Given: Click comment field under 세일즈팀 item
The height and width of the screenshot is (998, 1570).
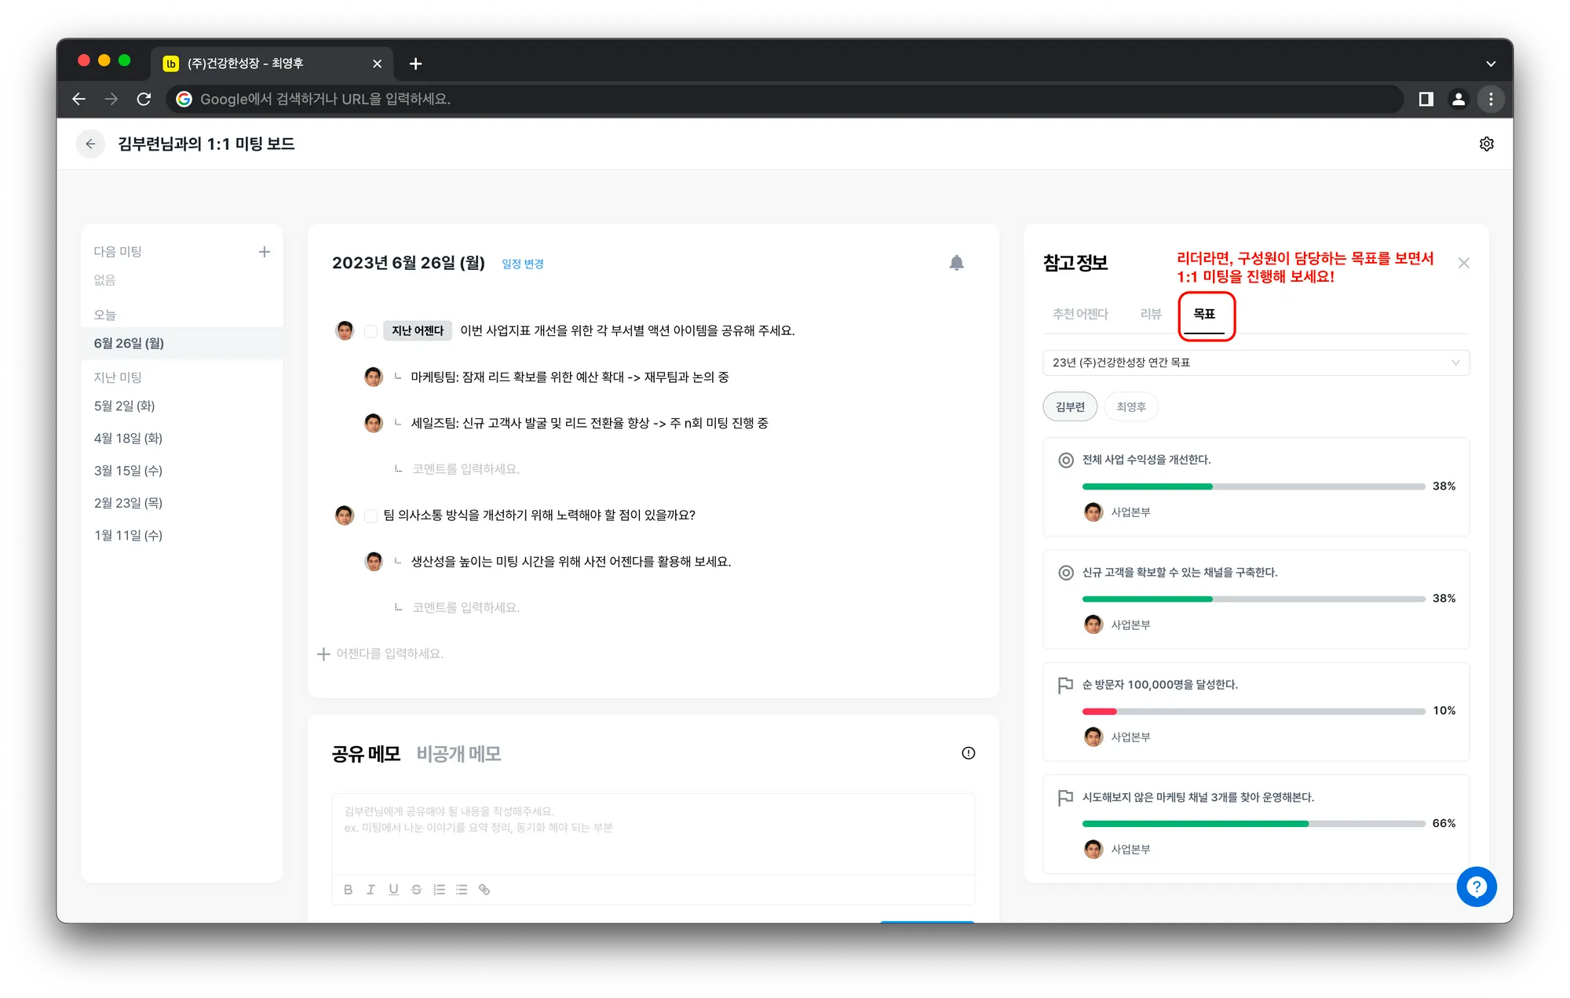Looking at the screenshot, I should 466,469.
